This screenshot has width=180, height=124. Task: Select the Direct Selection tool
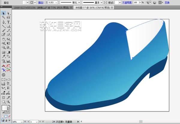(8, 13)
